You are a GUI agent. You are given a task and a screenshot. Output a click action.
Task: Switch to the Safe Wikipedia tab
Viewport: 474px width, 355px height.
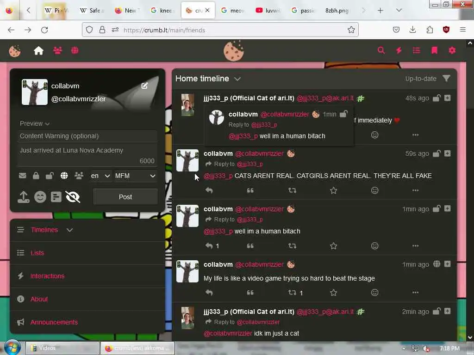[x=92, y=10]
